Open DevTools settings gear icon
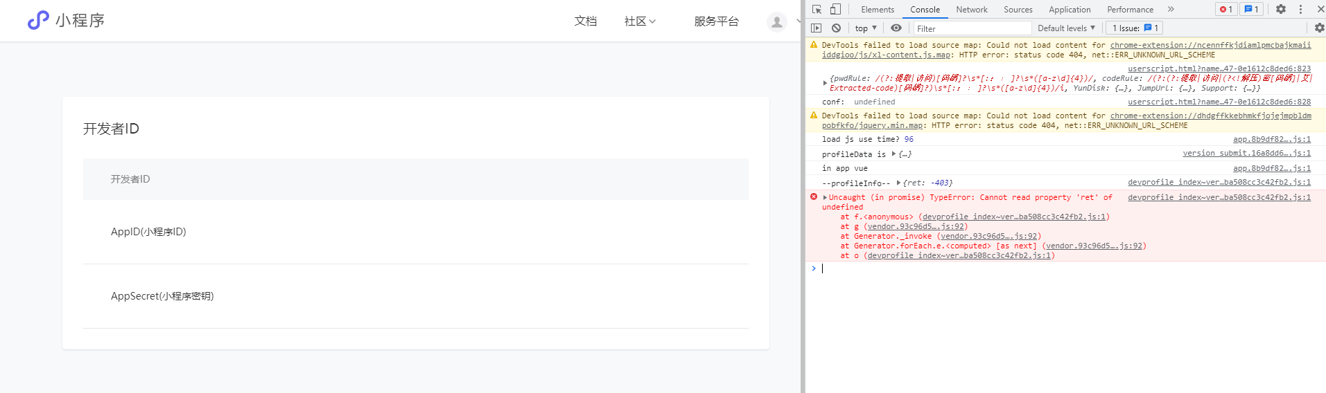The width and height of the screenshot is (1326, 393). (x=1281, y=9)
